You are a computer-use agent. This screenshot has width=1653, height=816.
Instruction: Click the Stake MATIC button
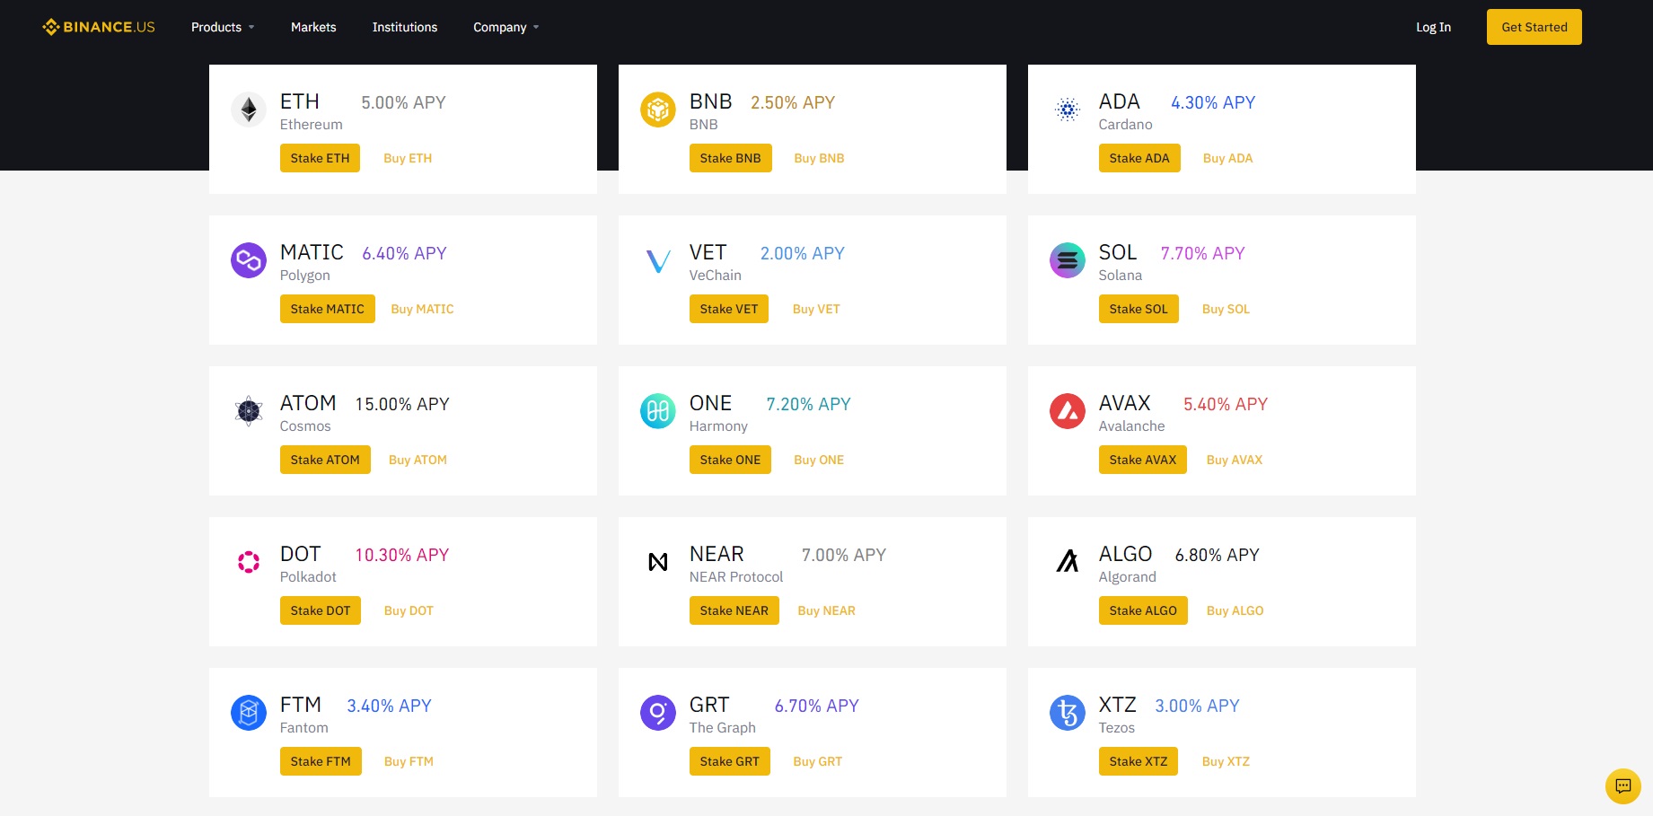click(x=328, y=309)
